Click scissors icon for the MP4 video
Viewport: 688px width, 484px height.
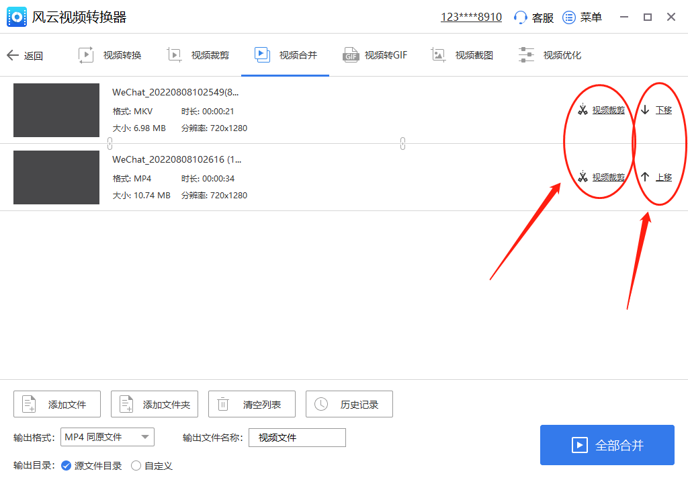pyautogui.click(x=583, y=177)
